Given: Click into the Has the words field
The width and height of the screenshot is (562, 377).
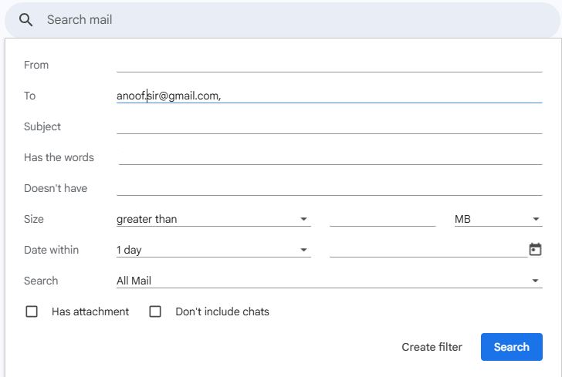Looking at the screenshot, I should pyautogui.click(x=329, y=157).
